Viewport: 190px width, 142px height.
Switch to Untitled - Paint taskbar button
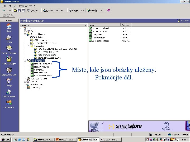point(111,140)
